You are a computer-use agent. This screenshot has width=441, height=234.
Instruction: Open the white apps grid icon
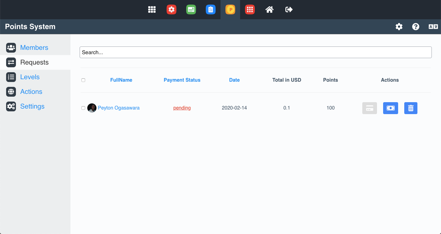click(152, 9)
